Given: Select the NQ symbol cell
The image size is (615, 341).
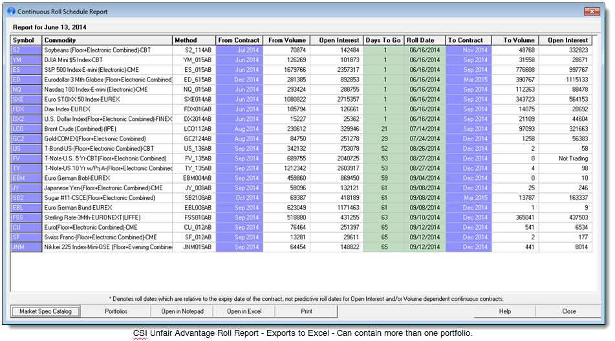Looking at the screenshot, I should 27,89.
